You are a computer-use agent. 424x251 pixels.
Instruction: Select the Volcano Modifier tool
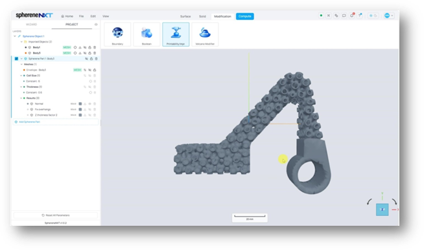pos(205,34)
